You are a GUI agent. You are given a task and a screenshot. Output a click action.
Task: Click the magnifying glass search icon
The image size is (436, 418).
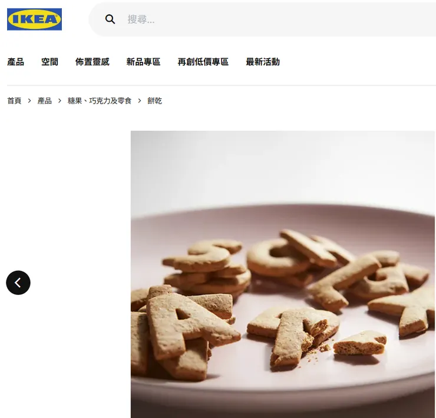point(110,19)
